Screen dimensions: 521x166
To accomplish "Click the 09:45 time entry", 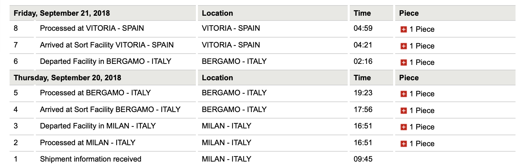I will (x=363, y=159).
